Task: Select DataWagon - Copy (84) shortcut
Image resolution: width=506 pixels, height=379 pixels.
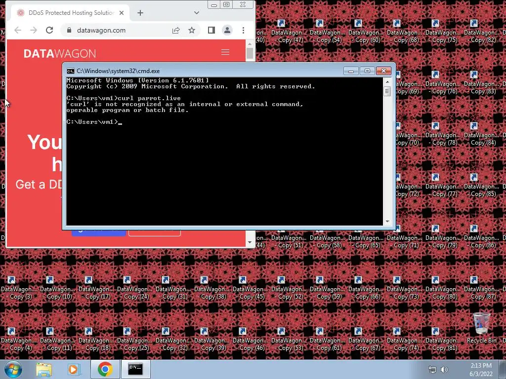Action: [x=481, y=134]
